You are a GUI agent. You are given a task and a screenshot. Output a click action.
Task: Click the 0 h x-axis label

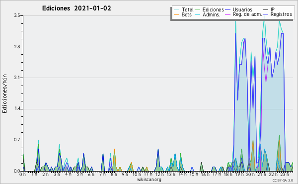coord(22,175)
